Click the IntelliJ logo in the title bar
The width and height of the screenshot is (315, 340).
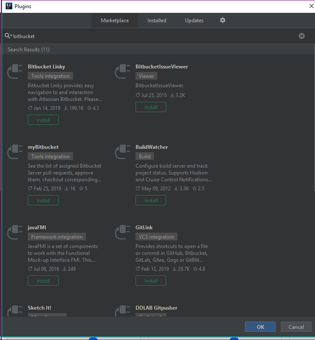coord(9,6)
